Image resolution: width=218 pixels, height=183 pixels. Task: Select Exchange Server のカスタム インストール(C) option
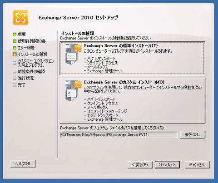coord(133,101)
